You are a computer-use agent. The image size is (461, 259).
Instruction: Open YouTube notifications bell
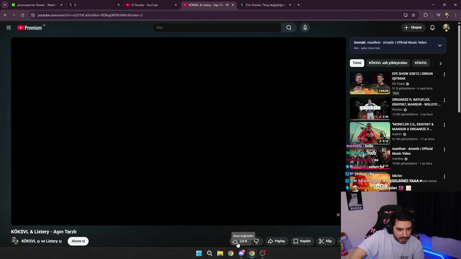pyautogui.click(x=433, y=28)
